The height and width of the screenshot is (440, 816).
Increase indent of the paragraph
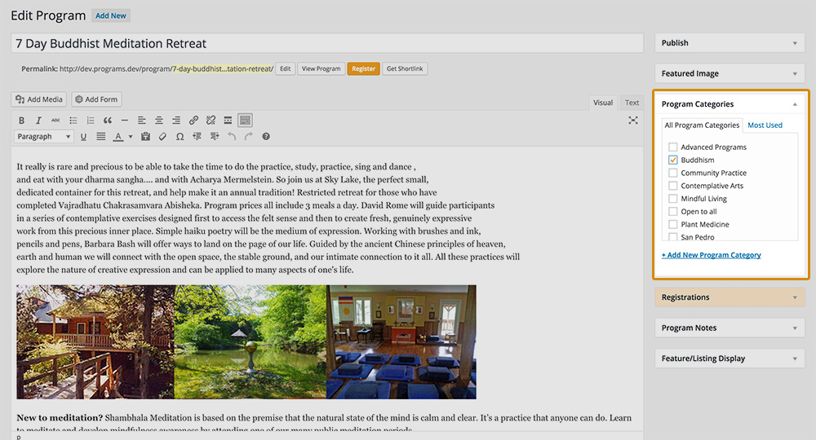click(215, 137)
